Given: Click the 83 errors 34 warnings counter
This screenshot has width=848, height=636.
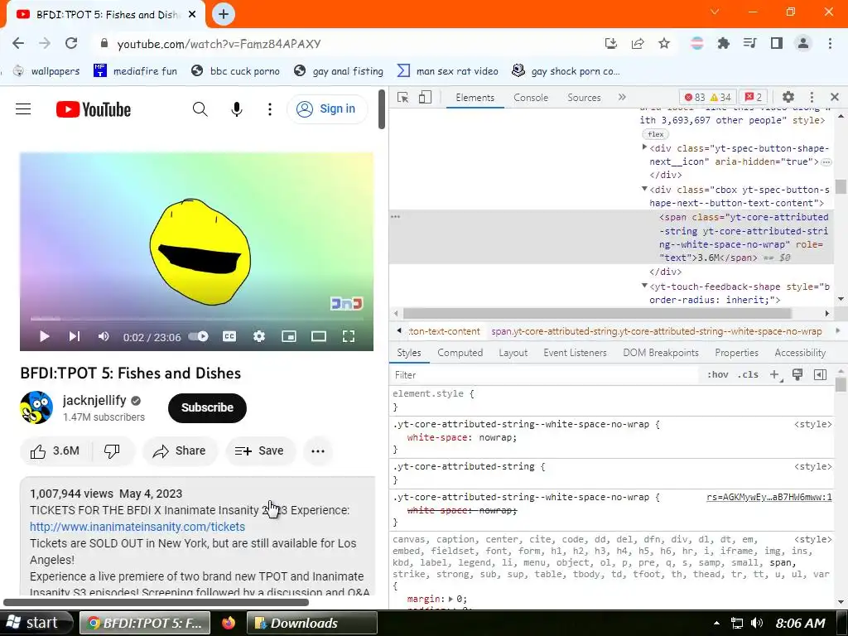Looking at the screenshot, I should [x=707, y=98].
